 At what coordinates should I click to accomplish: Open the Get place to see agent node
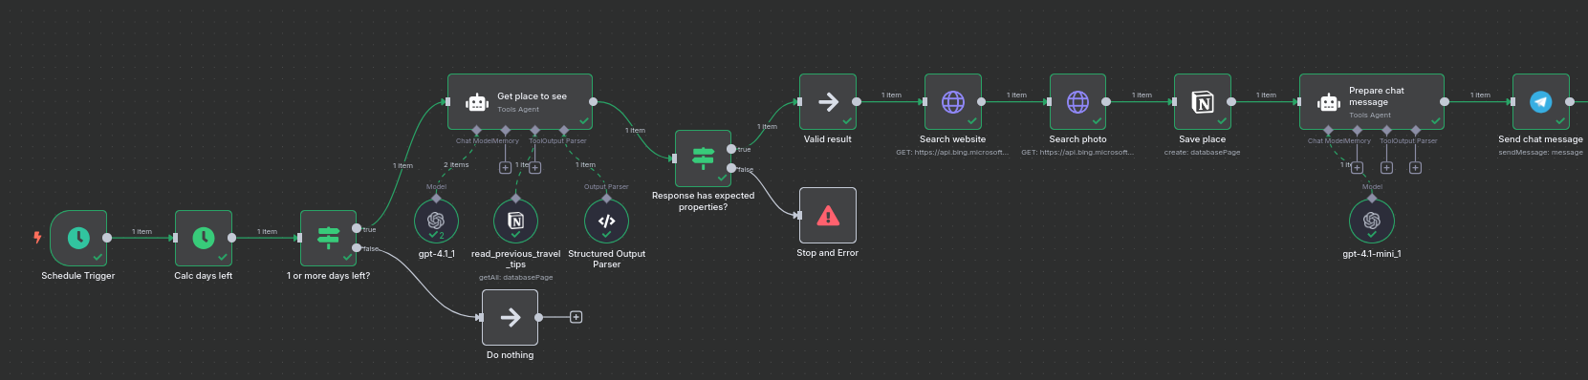pos(520,102)
